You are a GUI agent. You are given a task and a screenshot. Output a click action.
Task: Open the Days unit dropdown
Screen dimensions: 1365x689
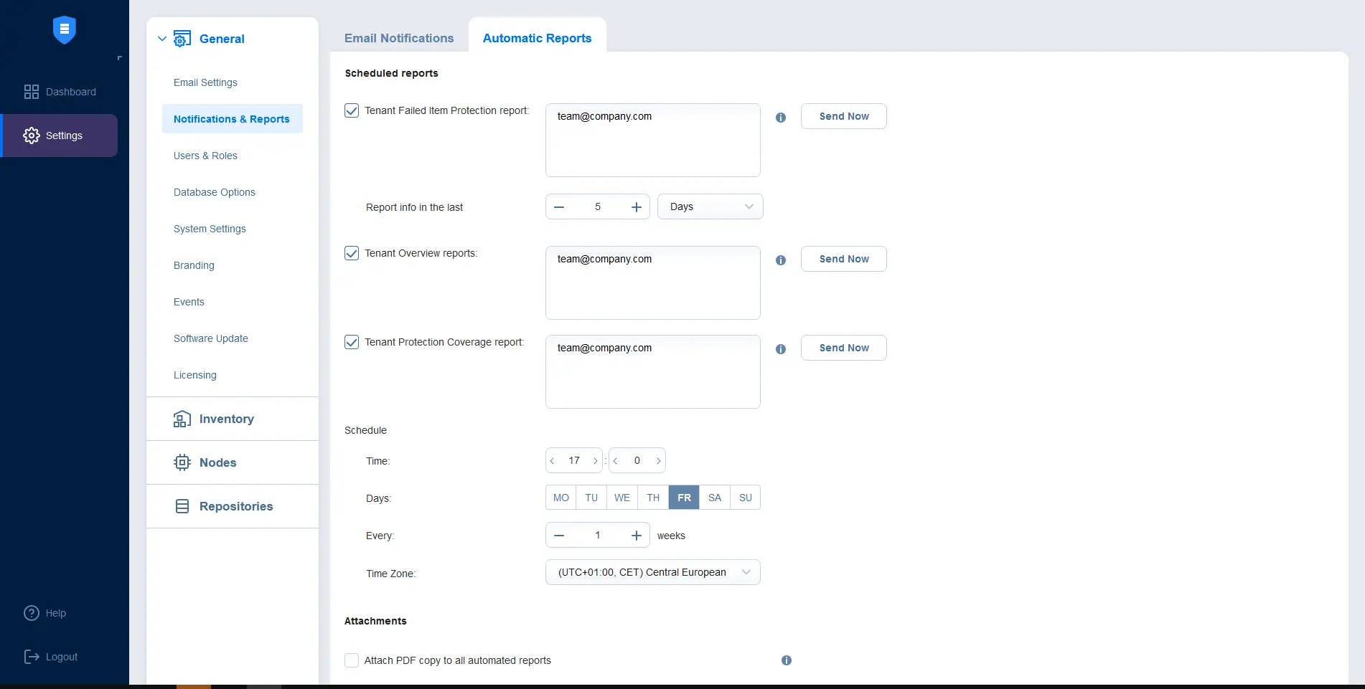pos(710,206)
